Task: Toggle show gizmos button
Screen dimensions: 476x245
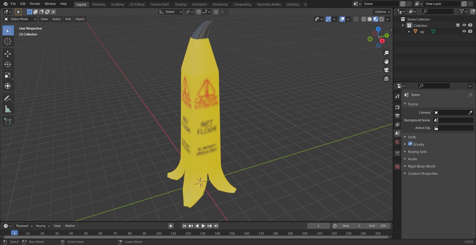Action: (328, 19)
